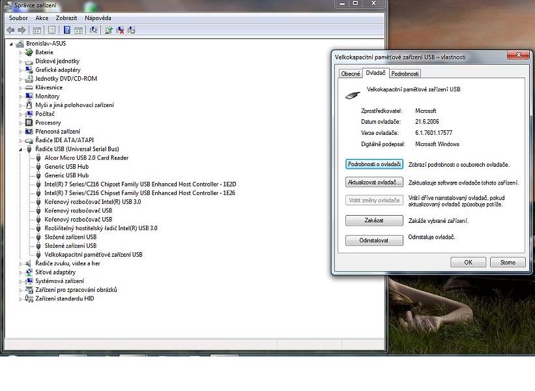Click the Síťové adaptéry network icon
Viewport: 535px width, 391px height.
[x=29, y=272]
